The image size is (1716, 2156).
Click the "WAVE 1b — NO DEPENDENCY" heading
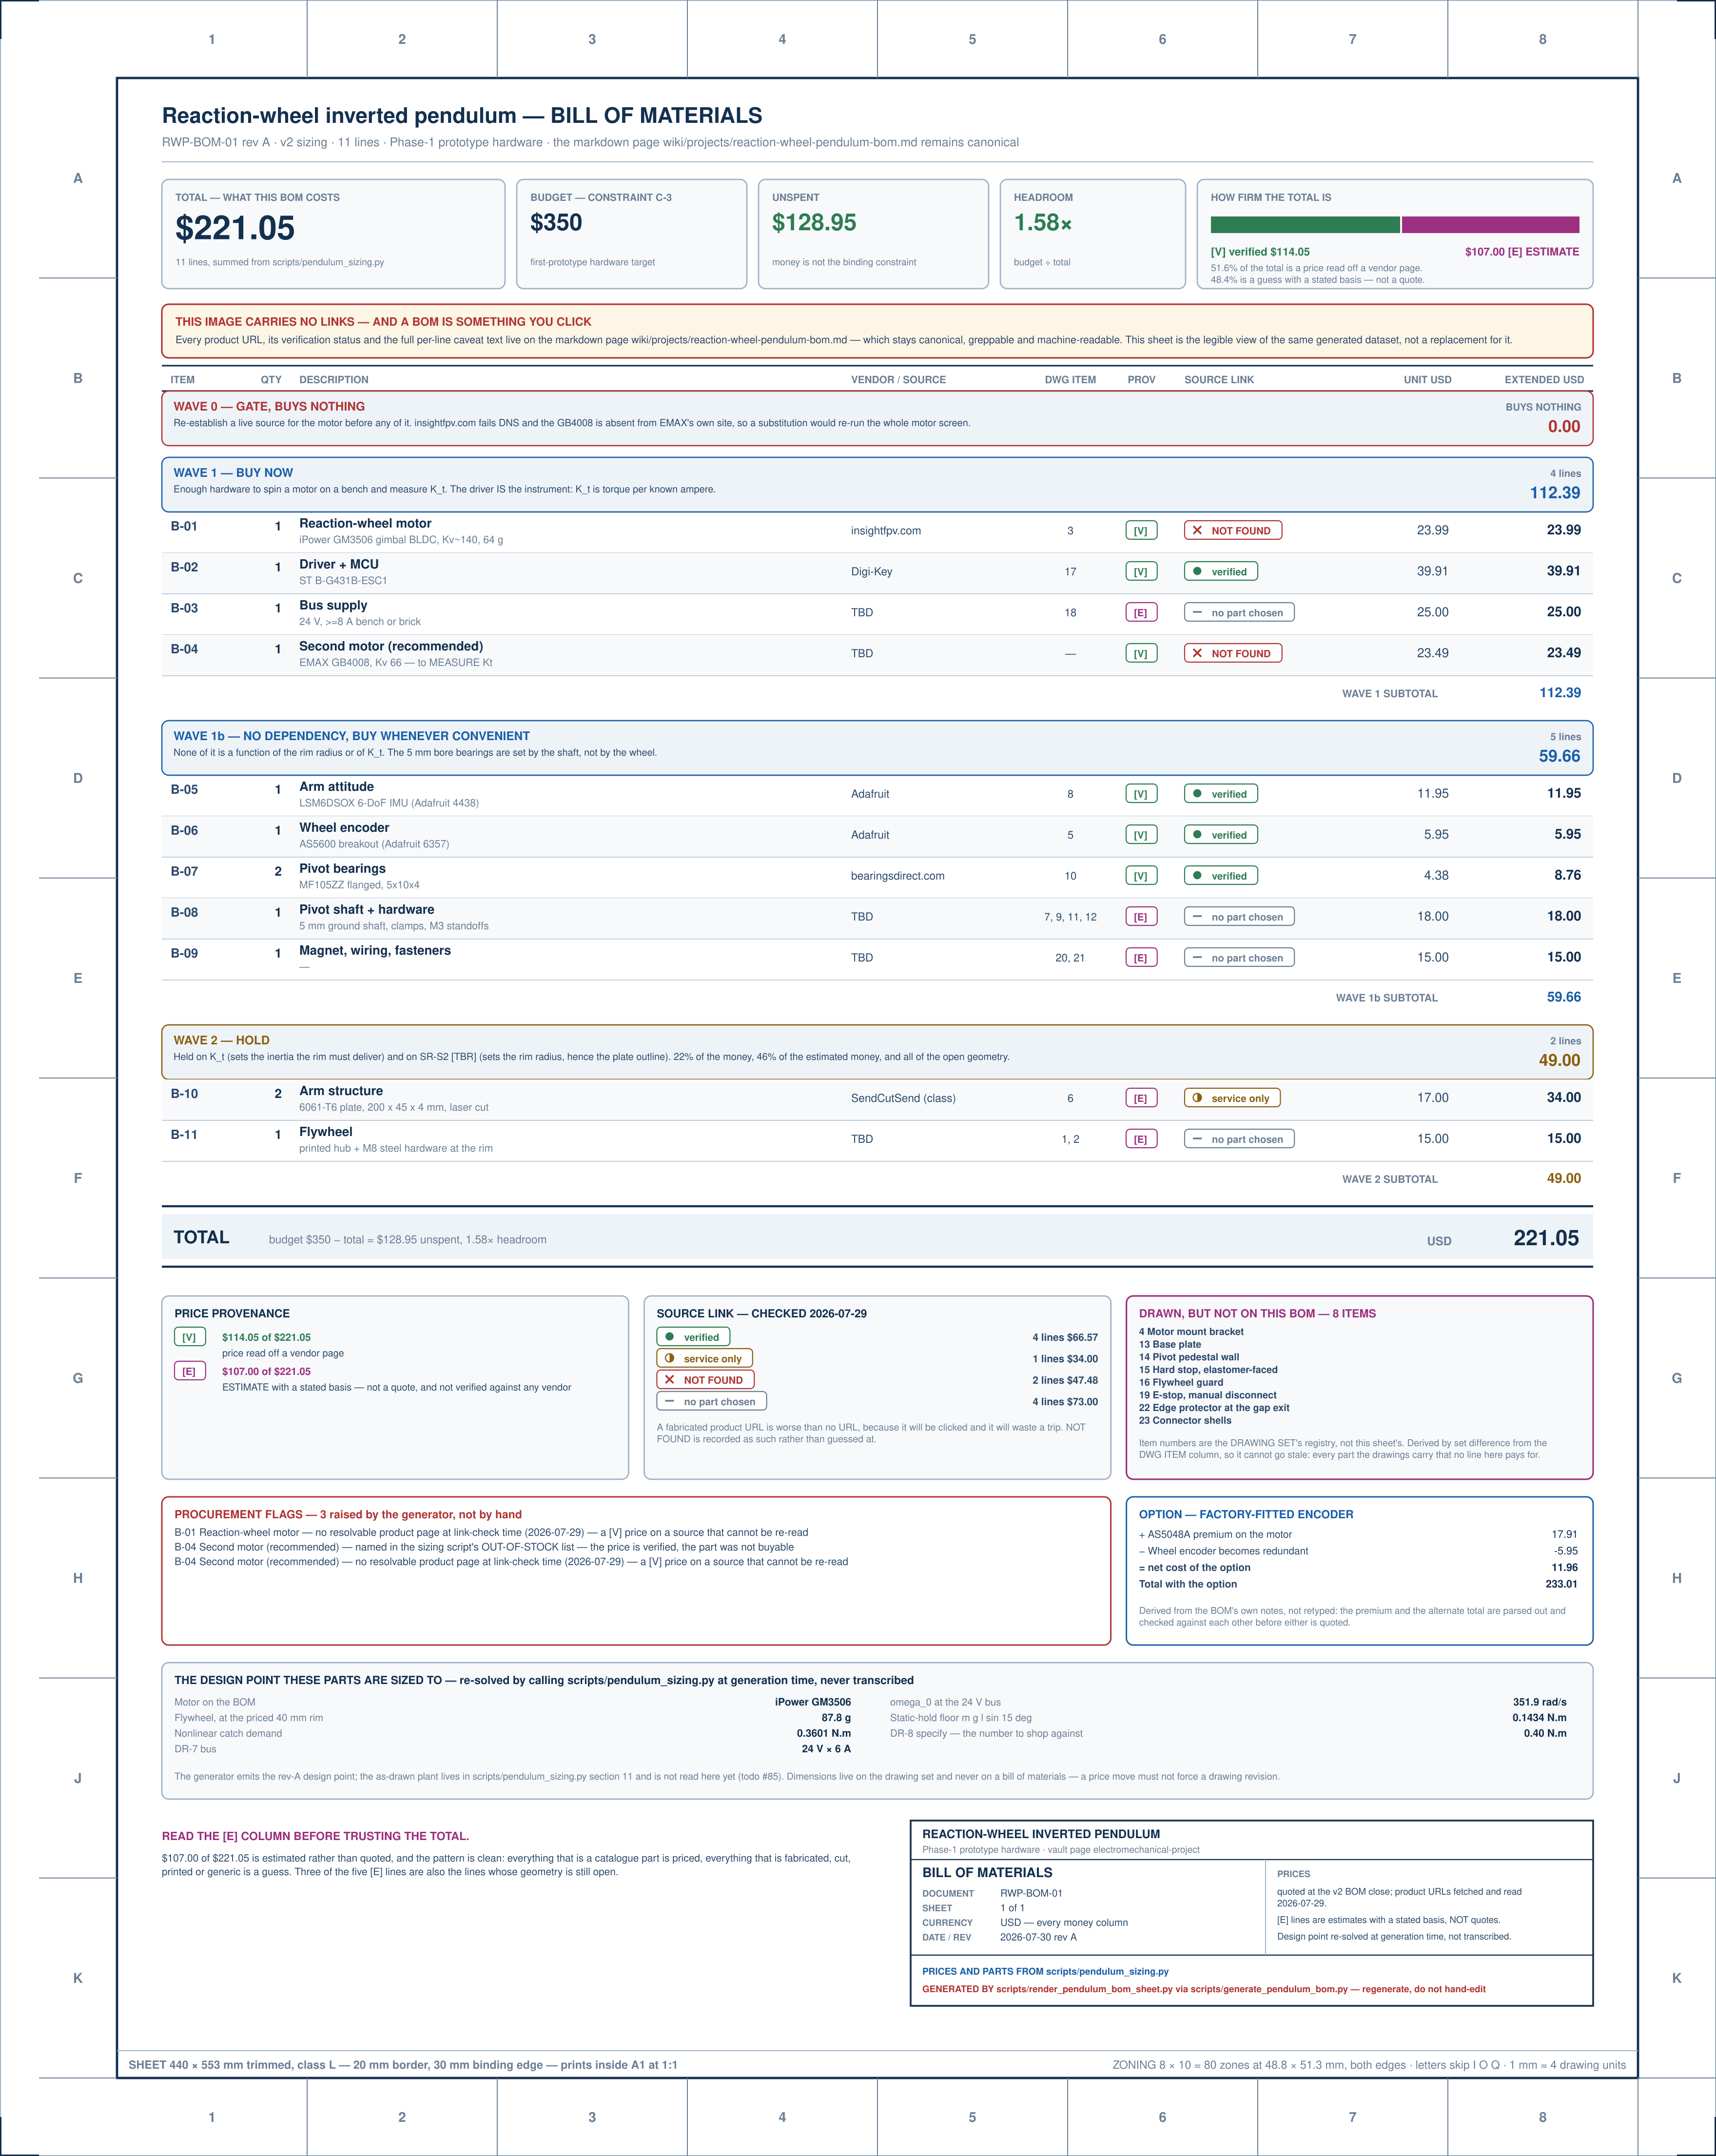point(352,736)
